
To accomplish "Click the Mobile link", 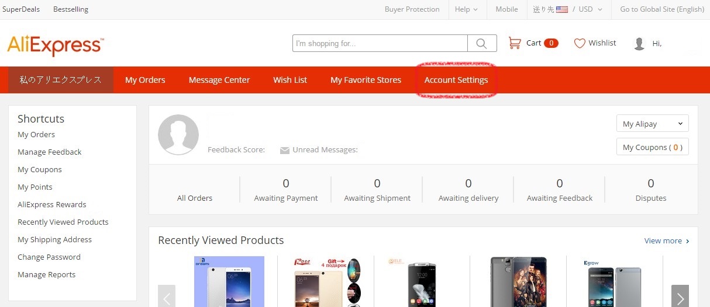I will tap(506, 9).
